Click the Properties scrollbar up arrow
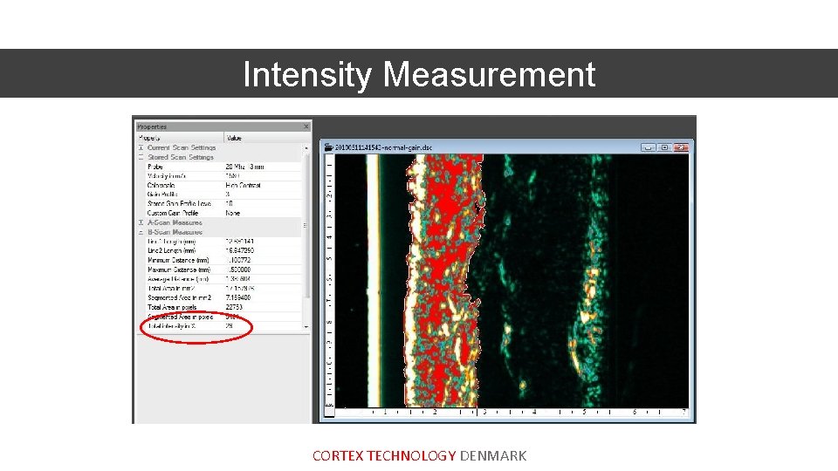Screen dimensions: 838x471 click(306, 148)
